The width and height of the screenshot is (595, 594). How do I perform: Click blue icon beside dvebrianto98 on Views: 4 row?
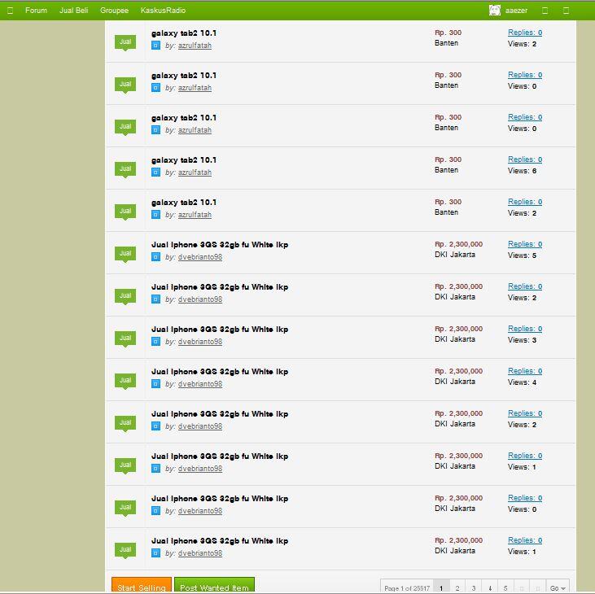point(155,384)
